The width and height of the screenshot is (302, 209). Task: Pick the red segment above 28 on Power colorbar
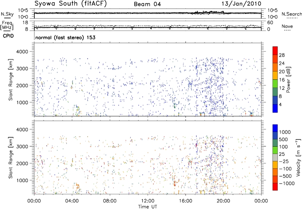(x=275, y=51)
